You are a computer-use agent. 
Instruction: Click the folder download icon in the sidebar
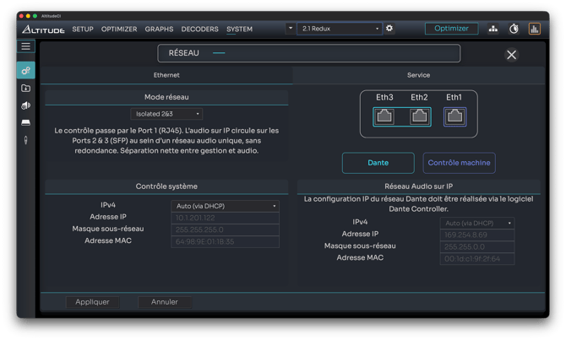tap(25, 88)
